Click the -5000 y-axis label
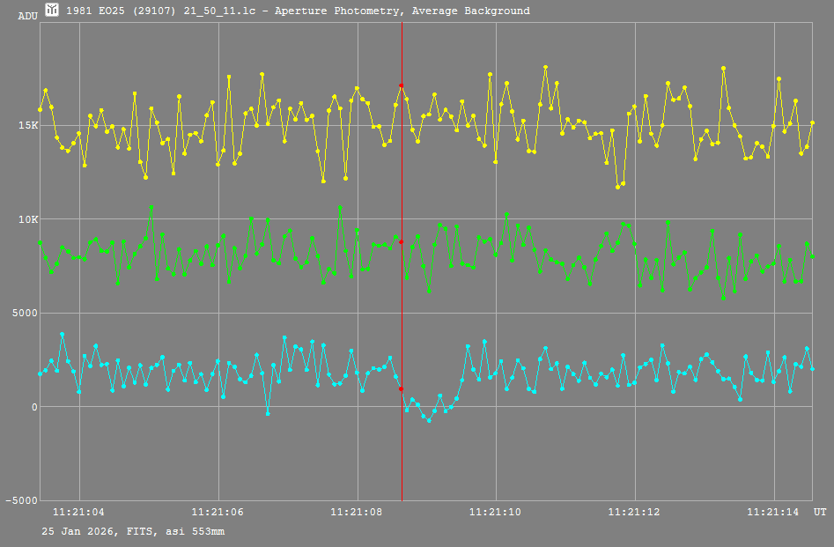Image resolution: width=834 pixels, height=547 pixels. coord(21,500)
